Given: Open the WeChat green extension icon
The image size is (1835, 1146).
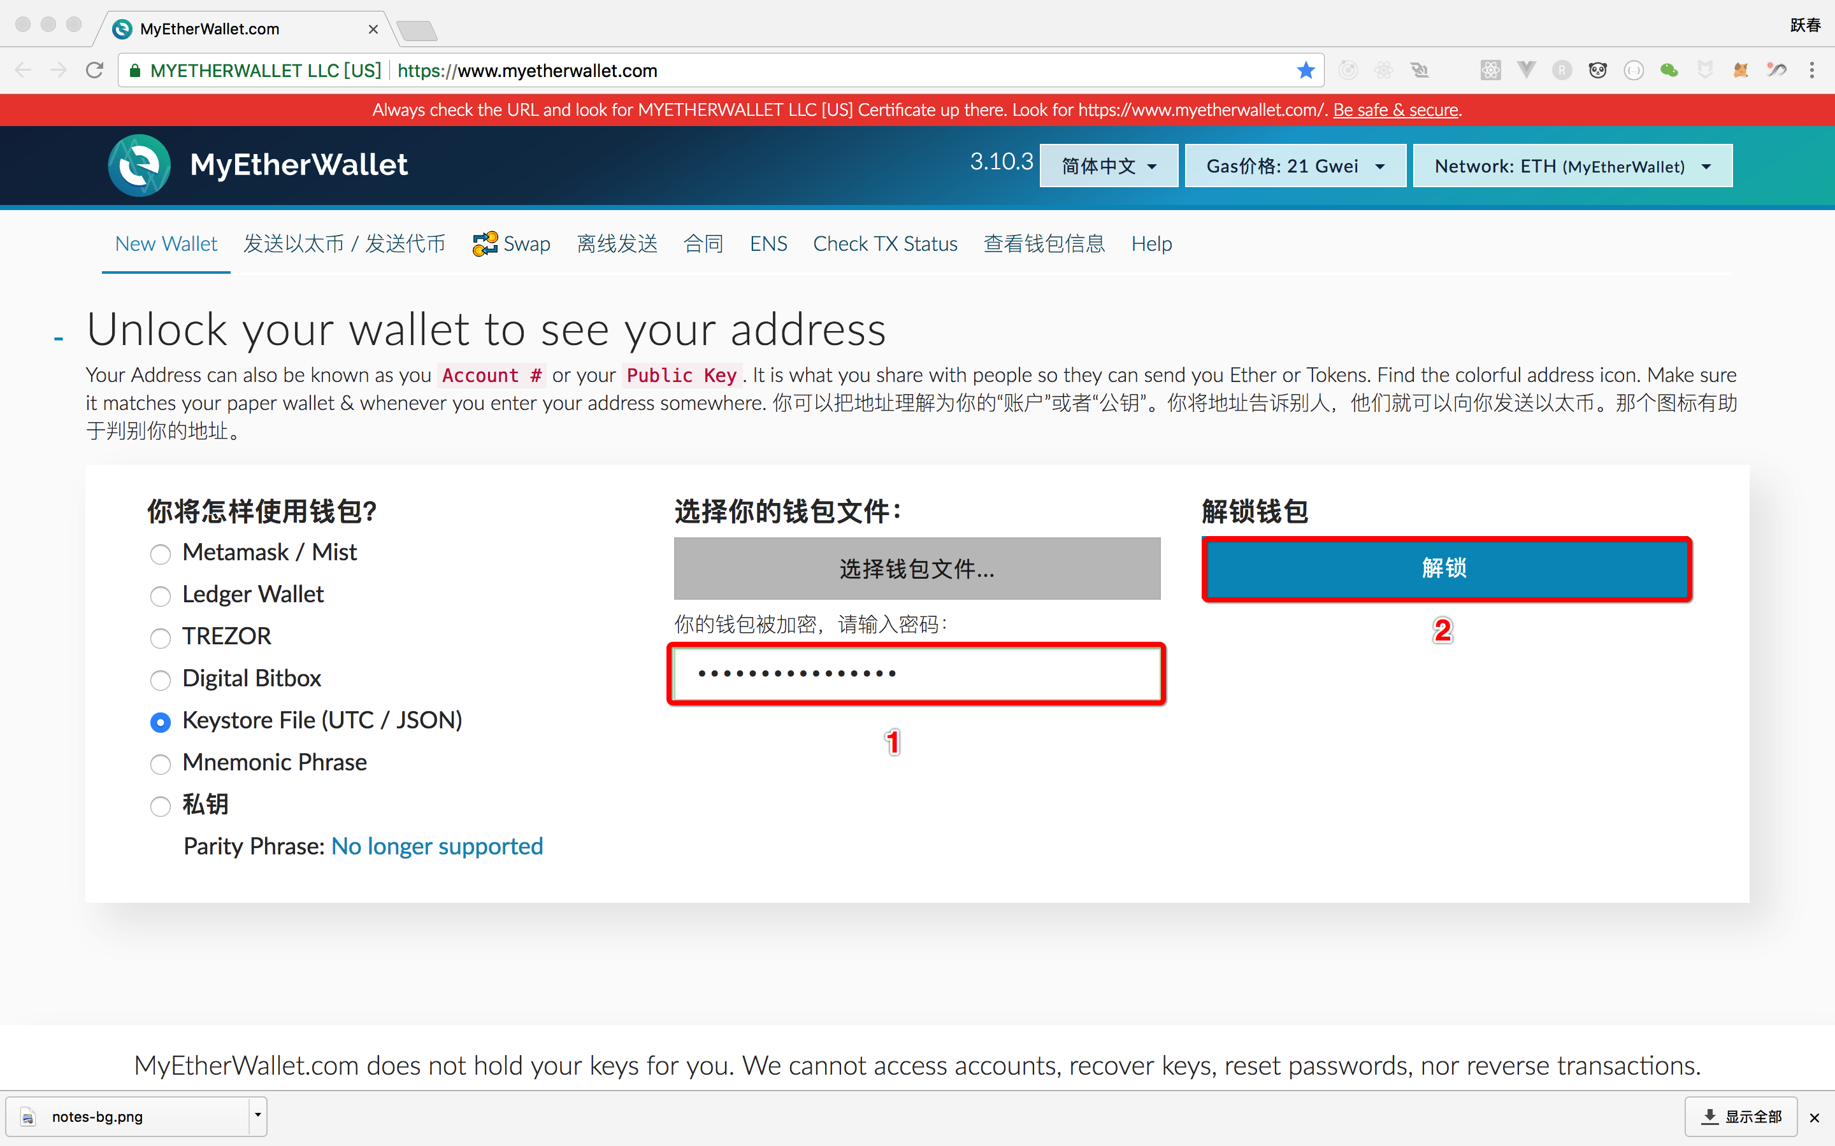Looking at the screenshot, I should pos(1669,71).
